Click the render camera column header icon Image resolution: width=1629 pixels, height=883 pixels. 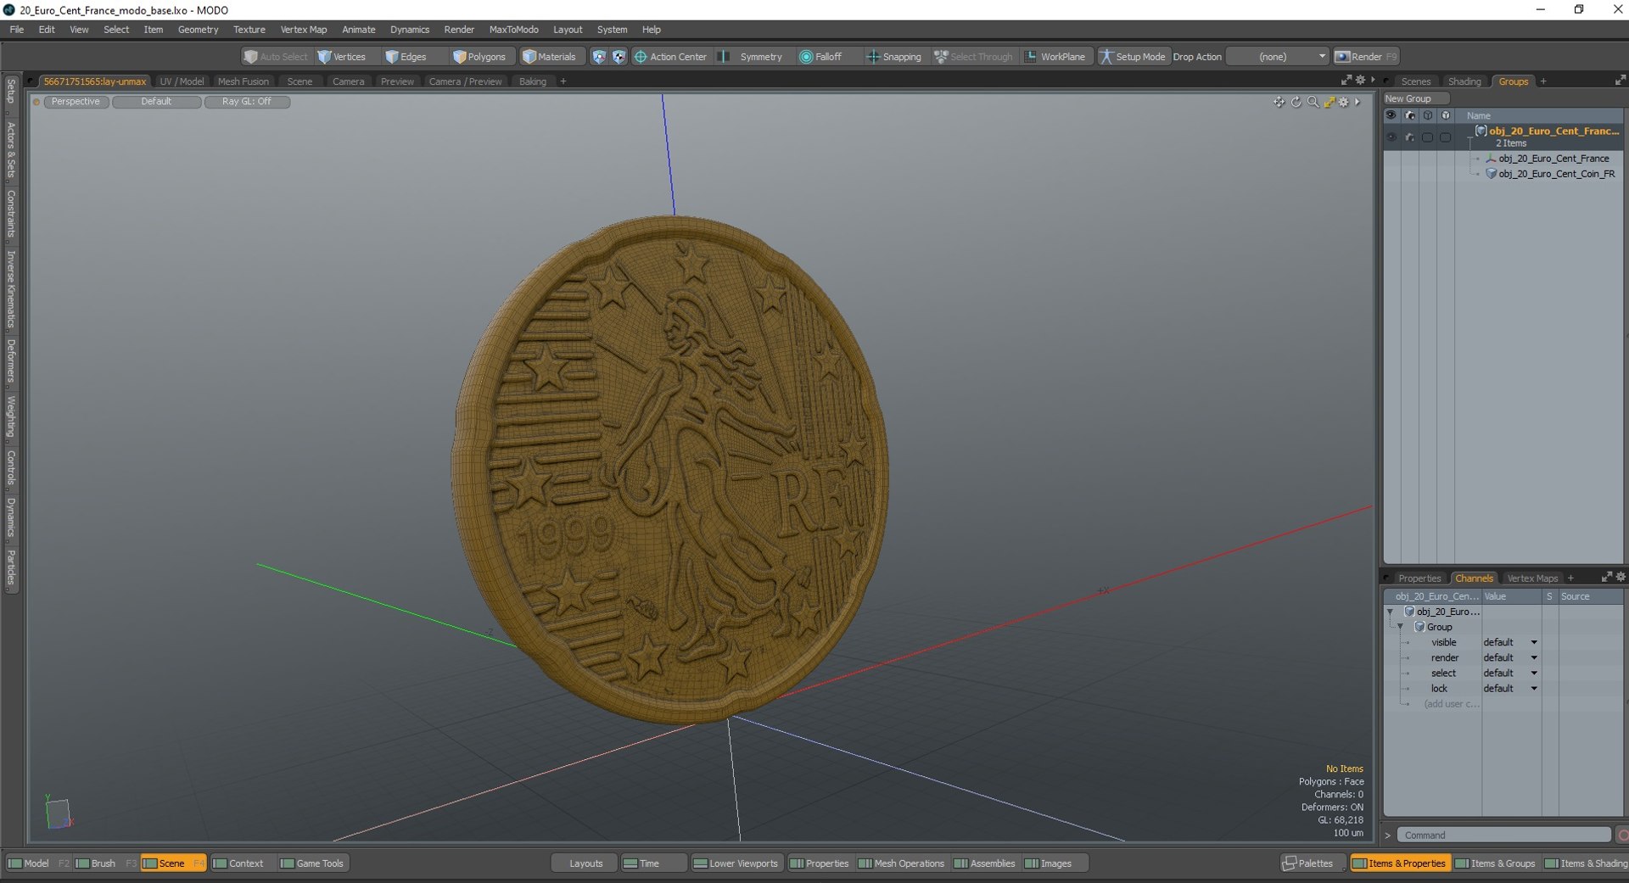point(1409,115)
